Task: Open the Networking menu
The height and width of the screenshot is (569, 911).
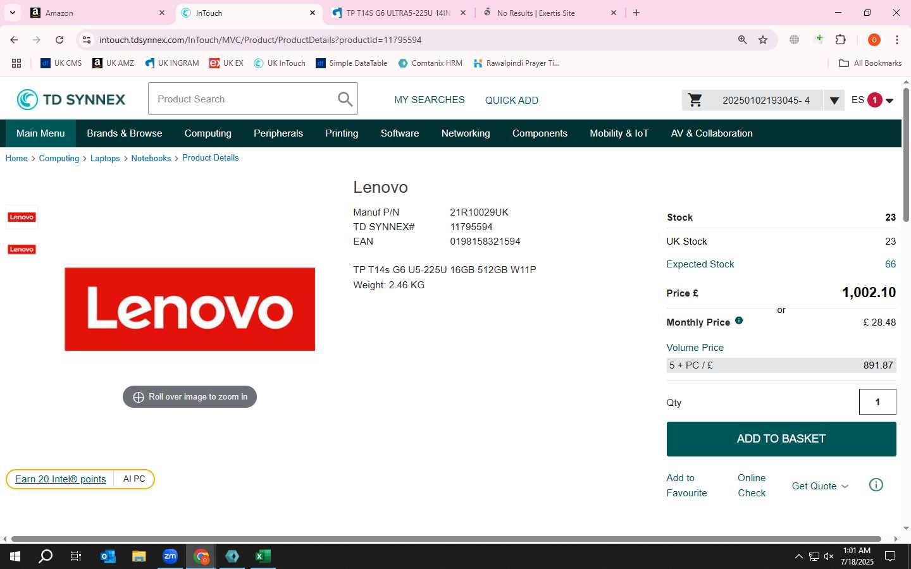Action: point(466,133)
